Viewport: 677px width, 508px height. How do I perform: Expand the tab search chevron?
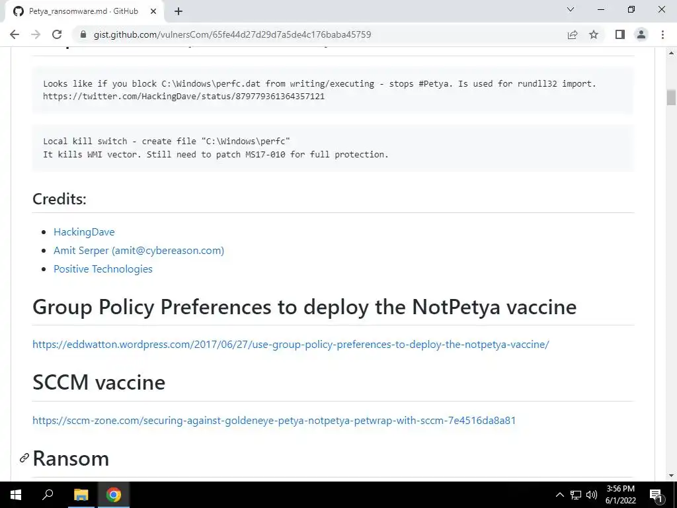pyautogui.click(x=571, y=10)
